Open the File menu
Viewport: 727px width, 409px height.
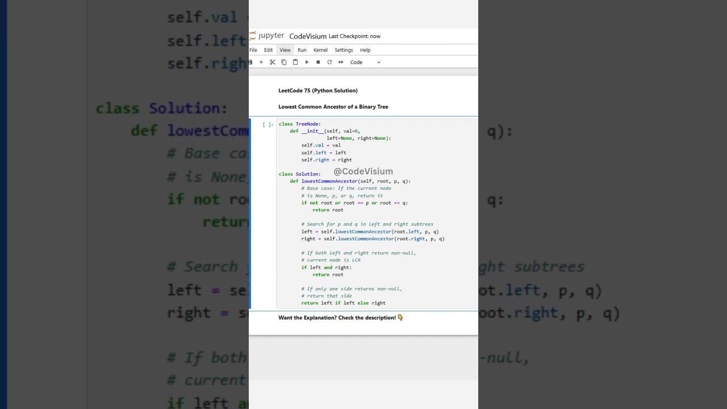click(253, 50)
